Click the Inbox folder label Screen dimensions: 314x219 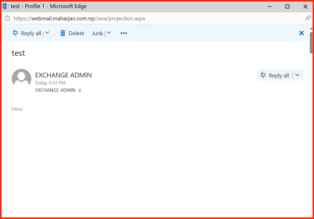(x=17, y=109)
